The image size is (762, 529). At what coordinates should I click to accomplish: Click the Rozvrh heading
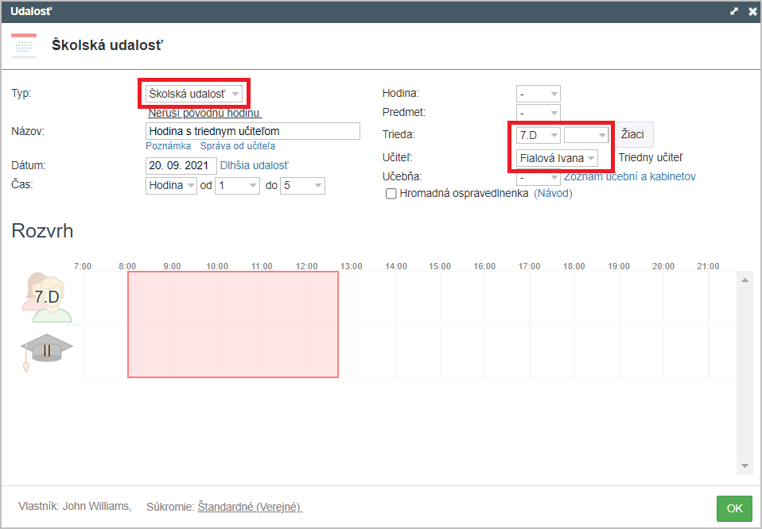(42, 231)
